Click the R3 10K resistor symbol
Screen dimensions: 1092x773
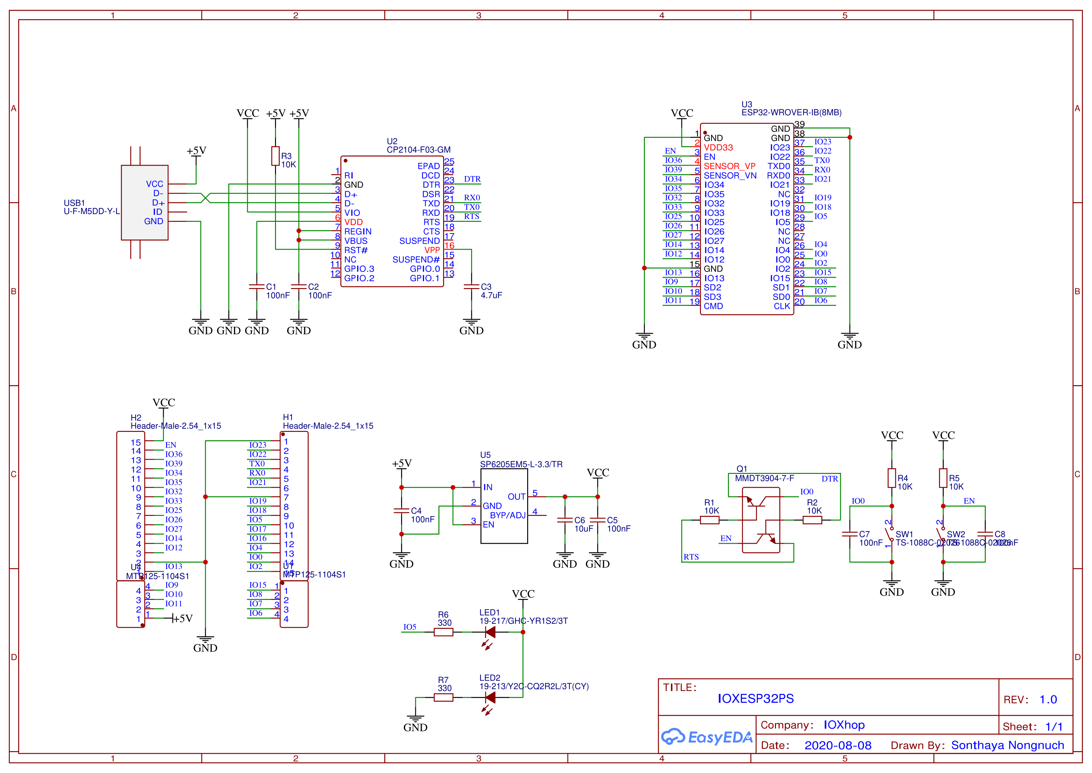[275, 156]
